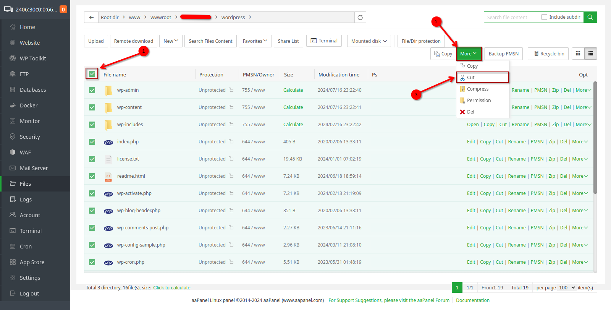
Task: Open the wp-content folder icon
Action: 108,107
